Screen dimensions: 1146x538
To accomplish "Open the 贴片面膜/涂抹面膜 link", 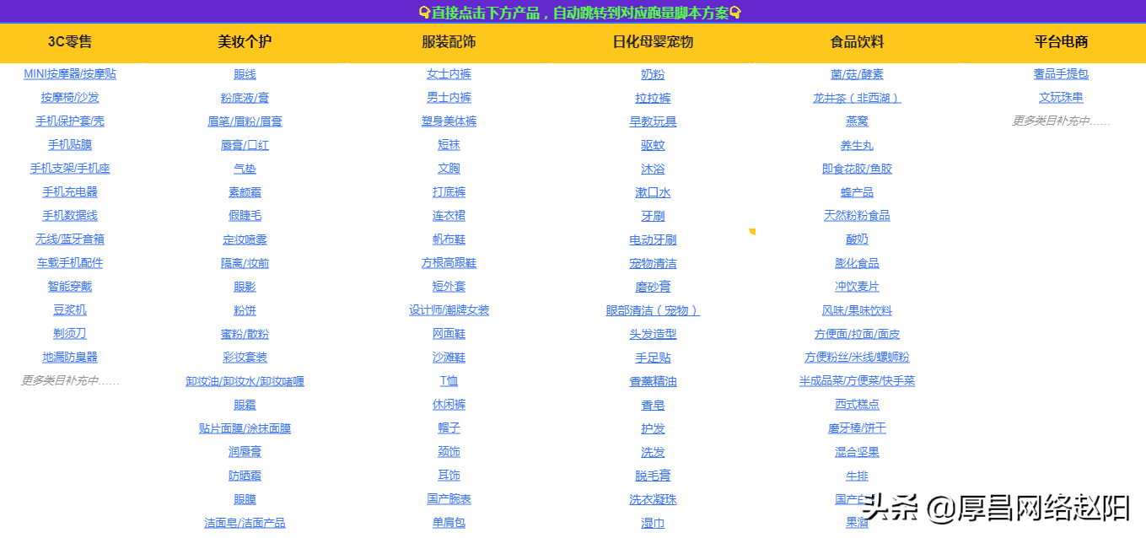I will tap(245, 428).
